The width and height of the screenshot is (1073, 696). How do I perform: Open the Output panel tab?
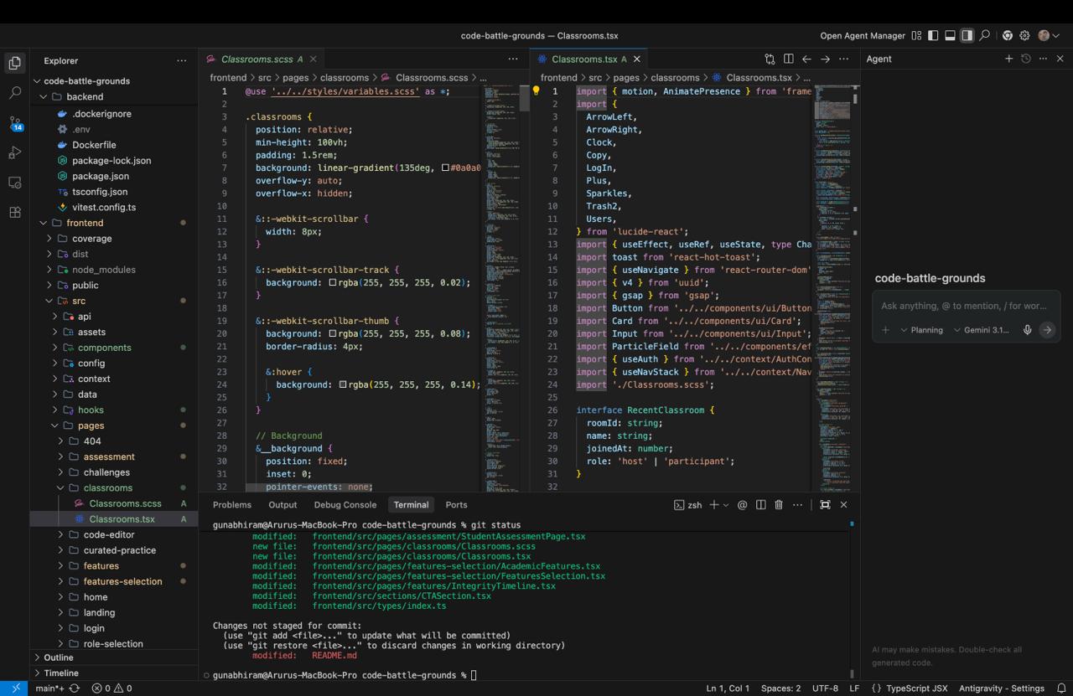pyautogui.click(x=283, y=505)
